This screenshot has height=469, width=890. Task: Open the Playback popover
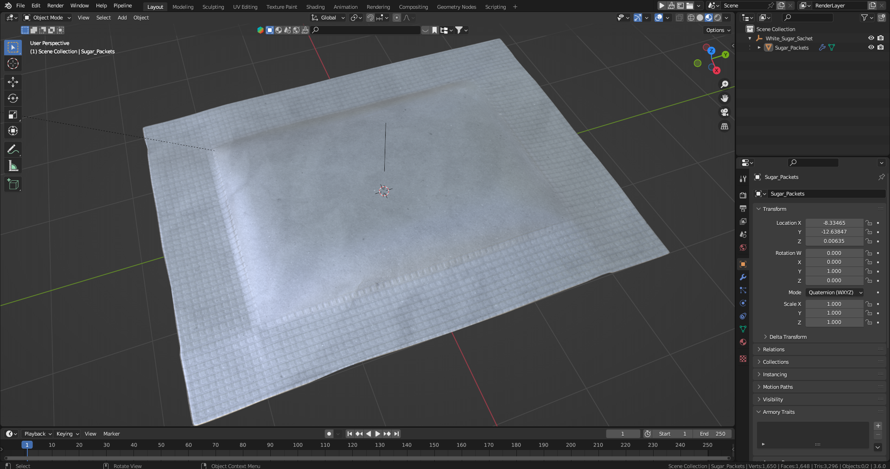(38, 434)
